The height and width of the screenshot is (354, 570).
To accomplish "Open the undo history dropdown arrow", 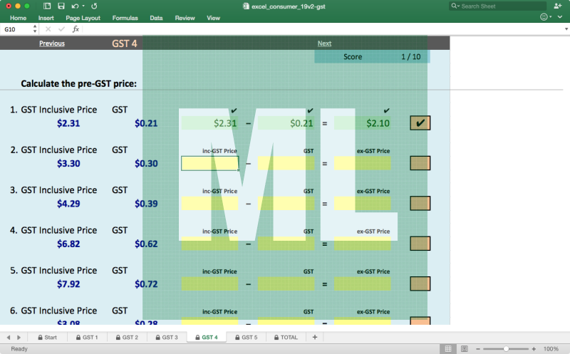I will tap(83, 6).
